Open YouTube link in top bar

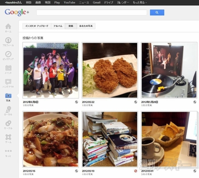coord(69,2)
